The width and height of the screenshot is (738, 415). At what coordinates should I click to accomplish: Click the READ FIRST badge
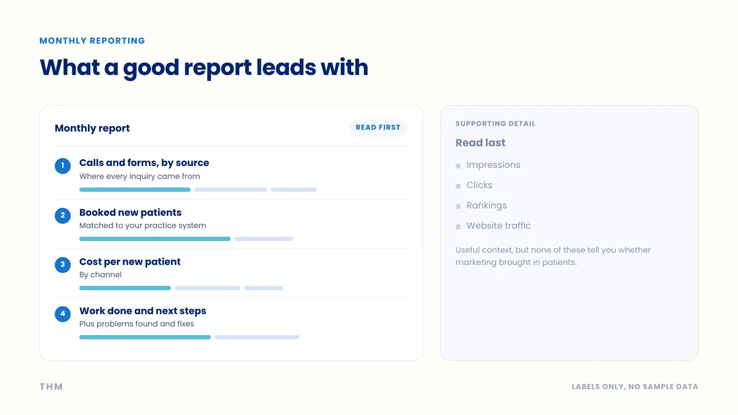coord(378,127)
